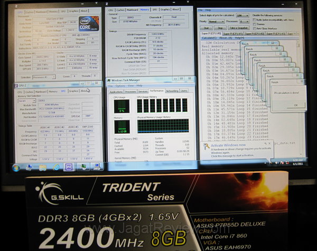Viewport: 317px width, 251px height.
Task: Toggle the Themes checkbox
Action: [x=254, y=24]
